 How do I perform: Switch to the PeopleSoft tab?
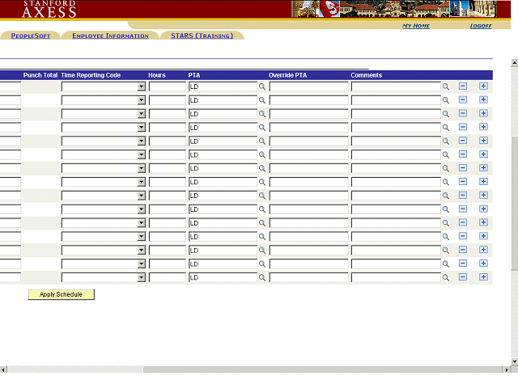[31, 36]
